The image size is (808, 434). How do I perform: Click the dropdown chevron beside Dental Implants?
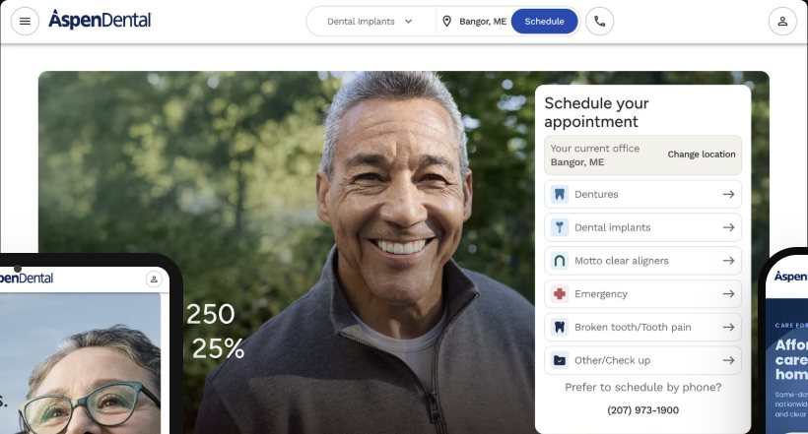point(409,21)
